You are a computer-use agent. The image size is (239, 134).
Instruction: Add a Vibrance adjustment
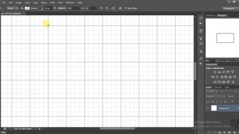click(x=232, y=72)
